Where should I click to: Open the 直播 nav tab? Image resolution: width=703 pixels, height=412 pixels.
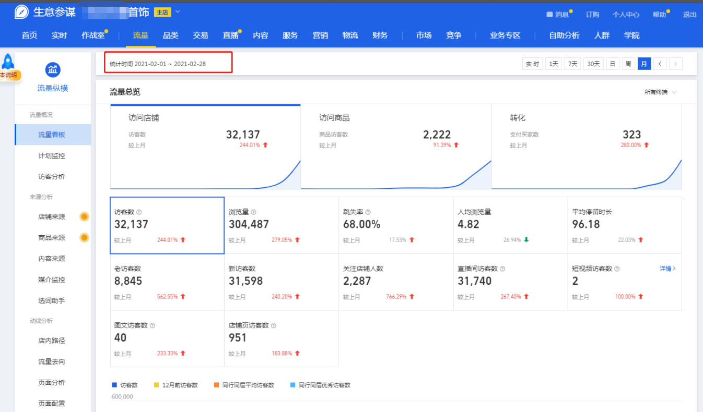[230, 35]
